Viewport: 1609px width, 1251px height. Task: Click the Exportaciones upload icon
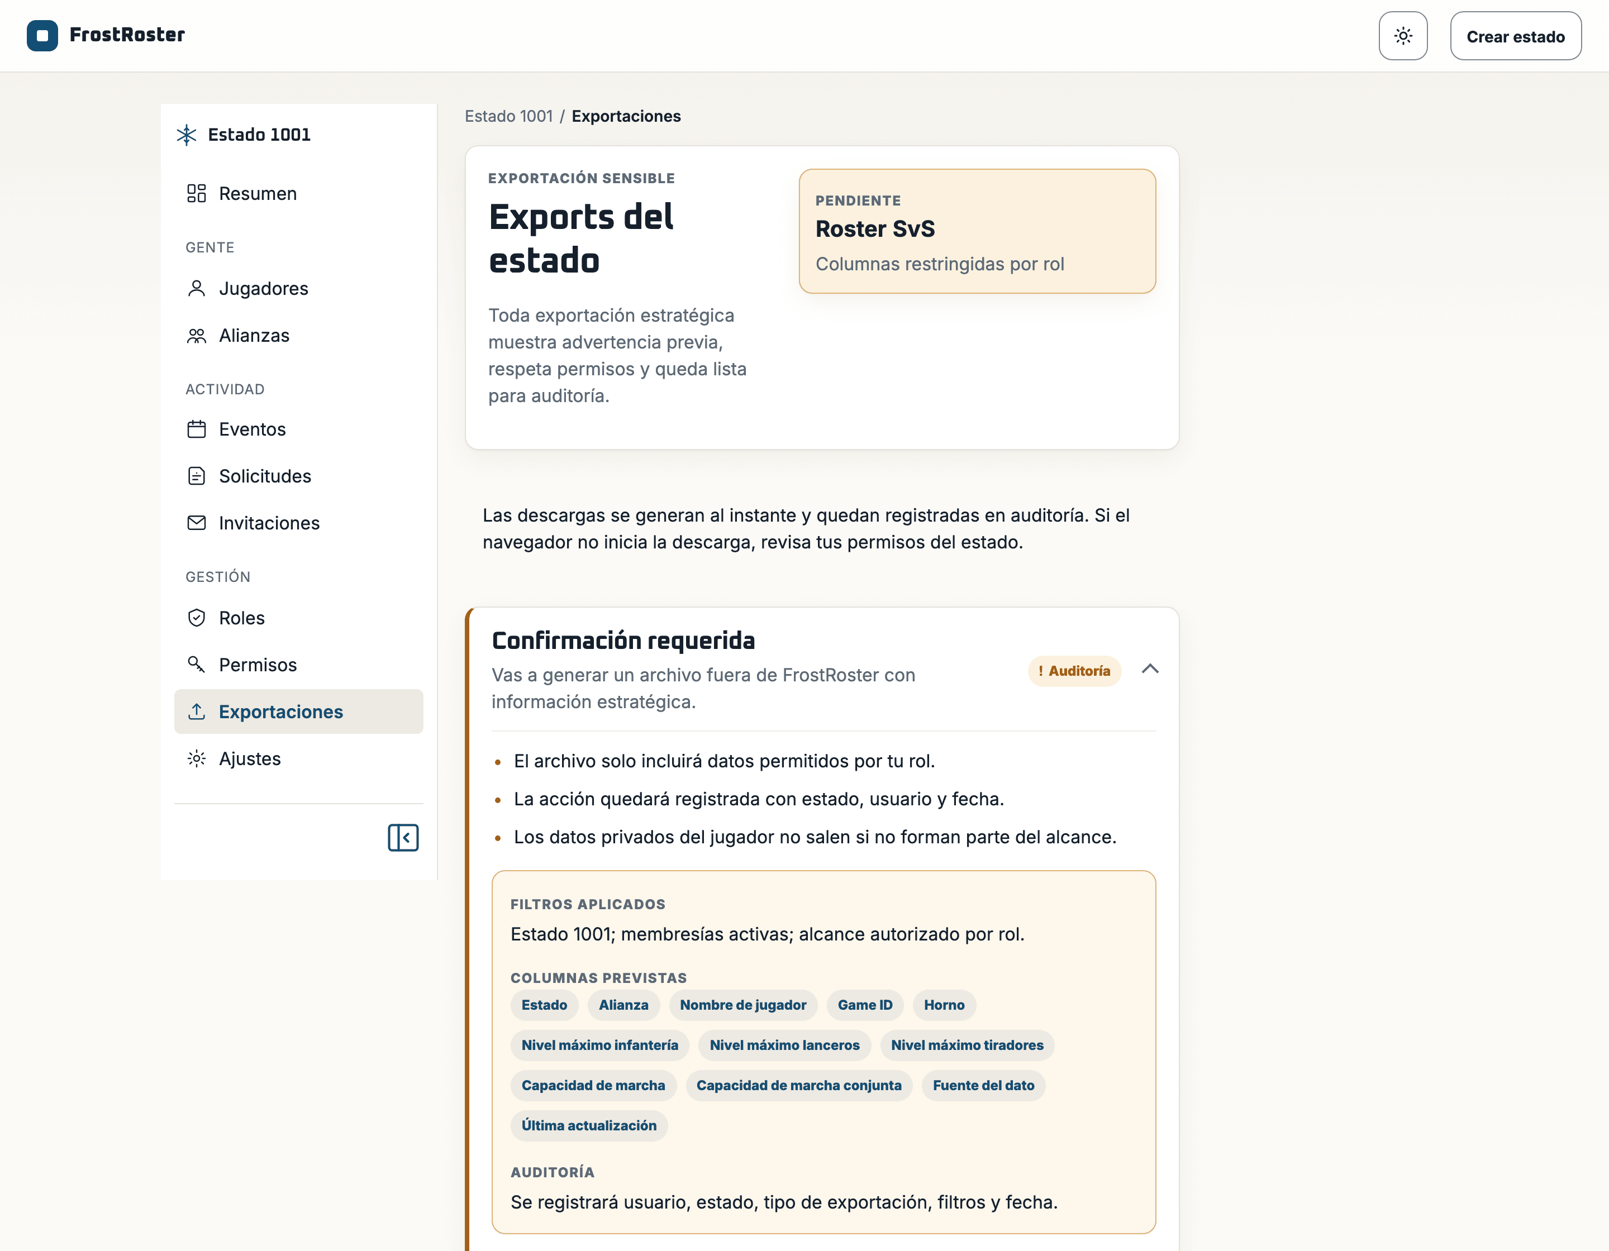pos(196,712)
